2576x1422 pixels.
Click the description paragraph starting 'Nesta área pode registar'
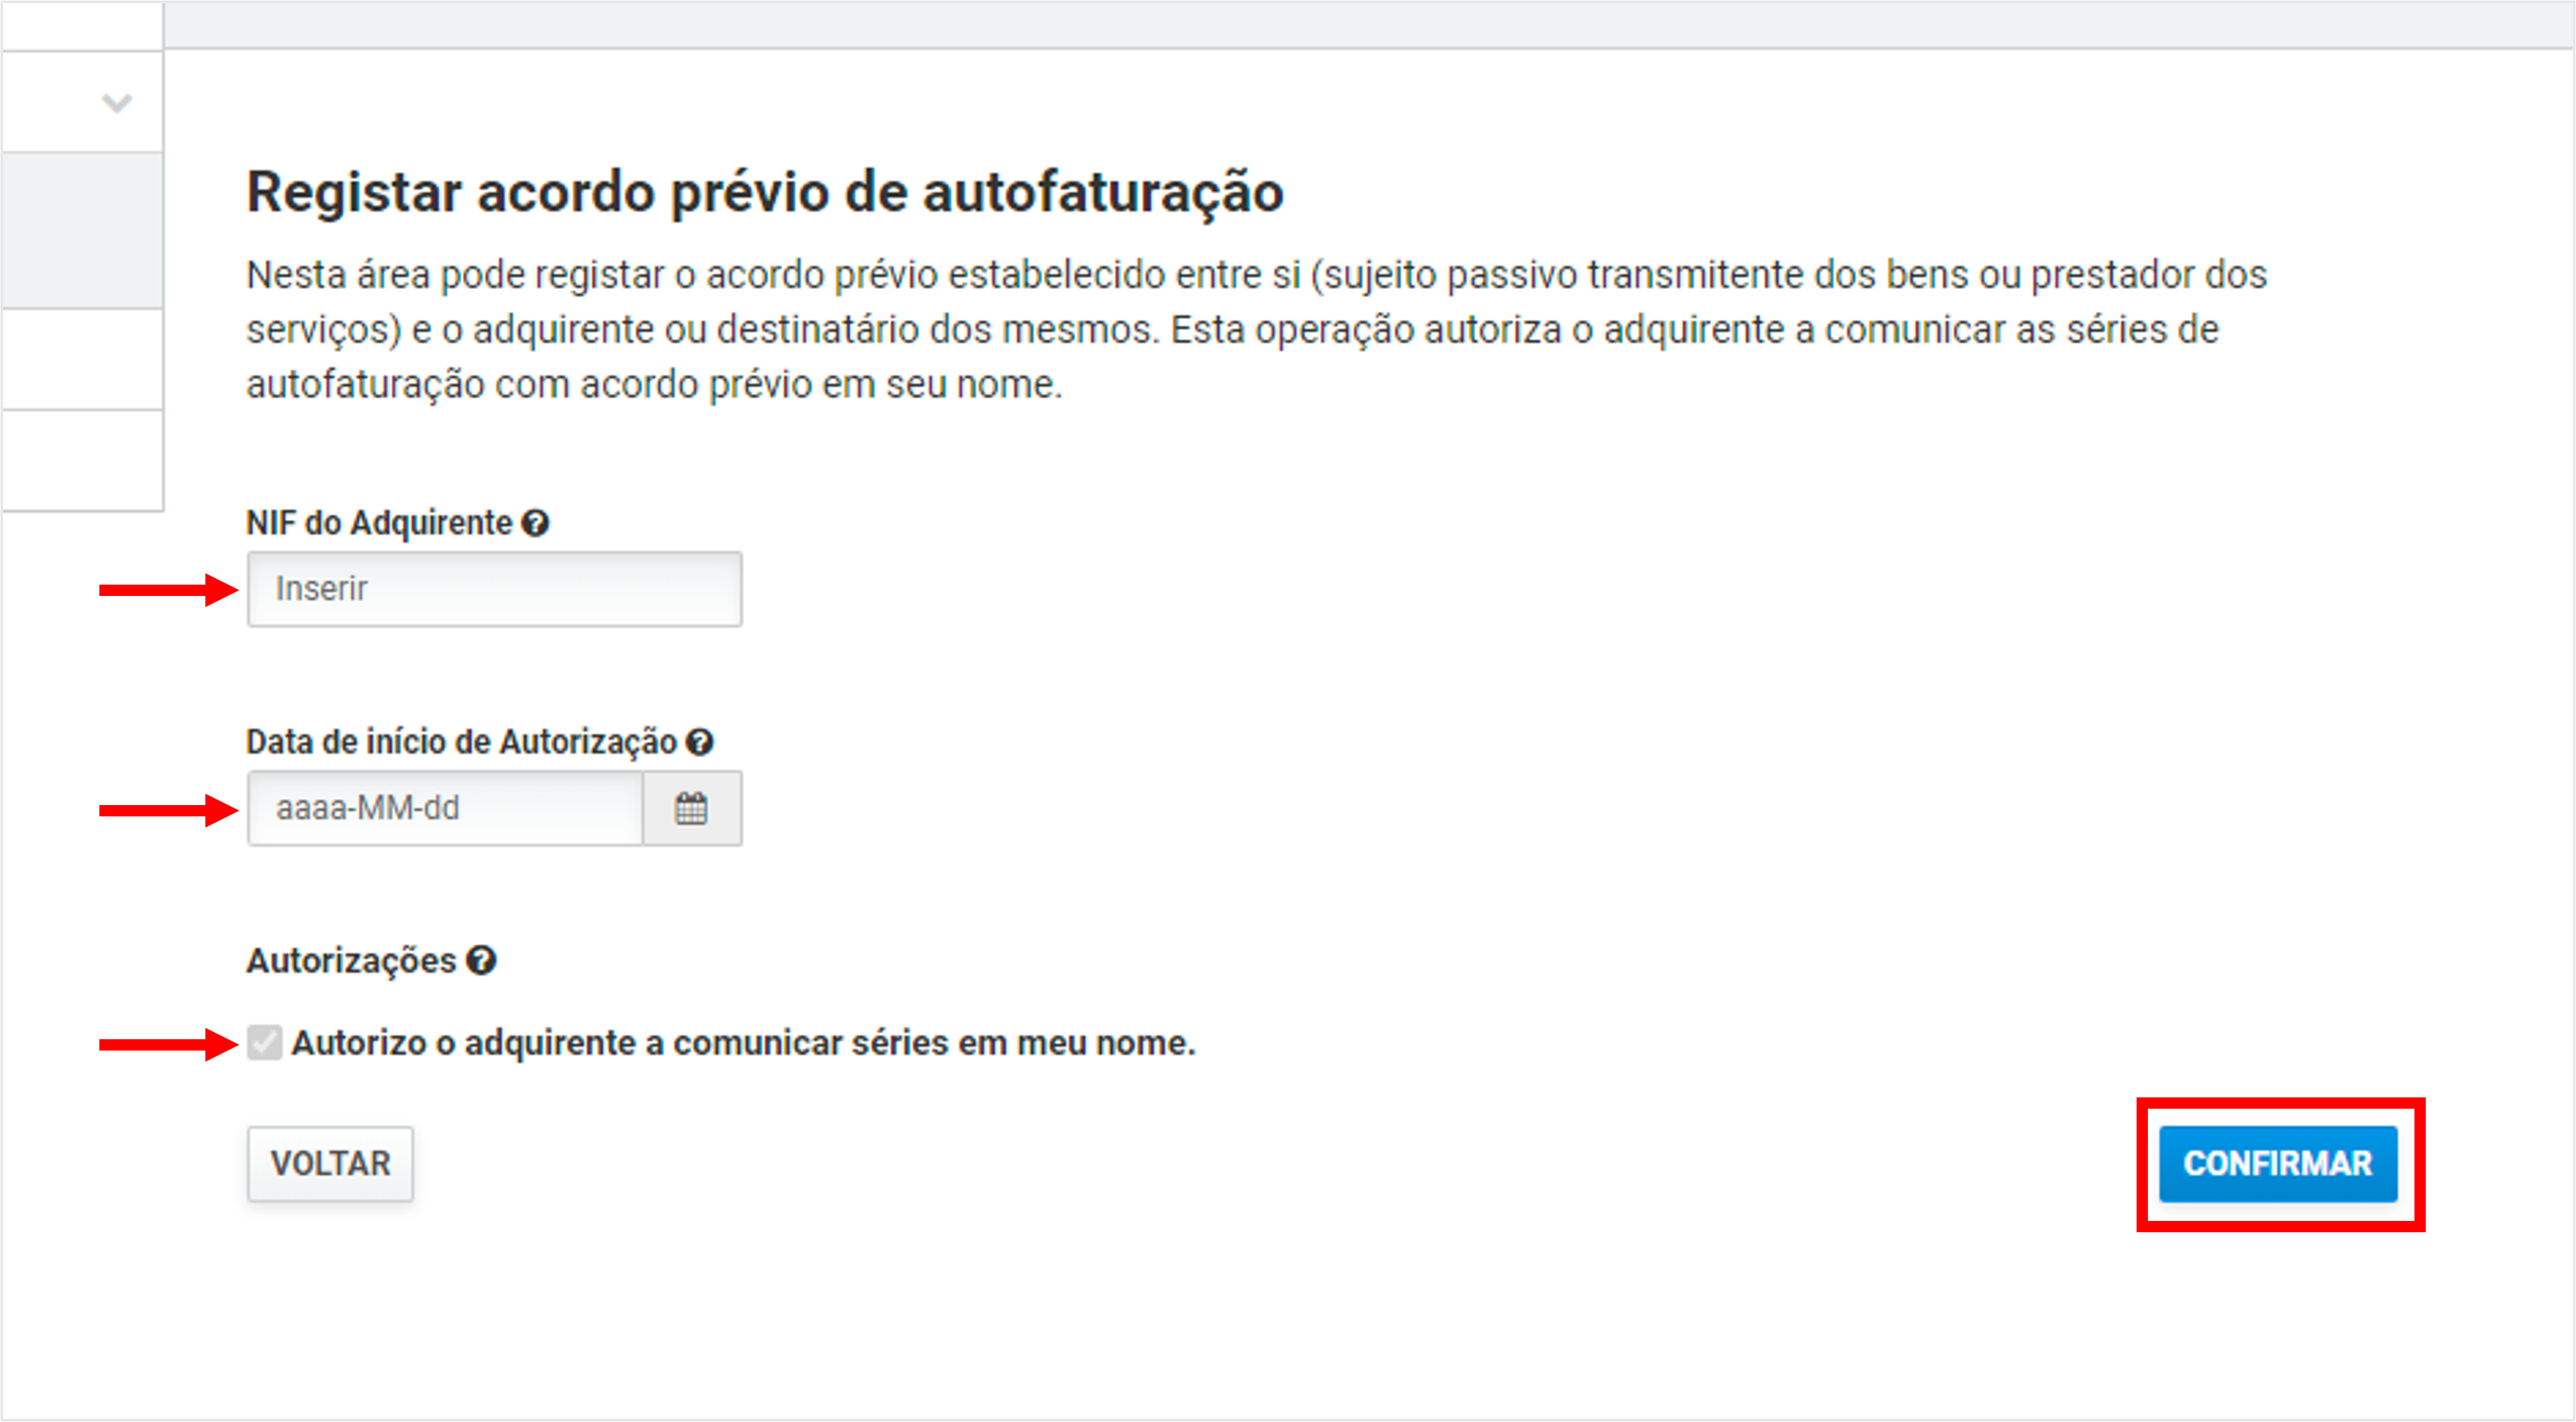coord(1255,329)
